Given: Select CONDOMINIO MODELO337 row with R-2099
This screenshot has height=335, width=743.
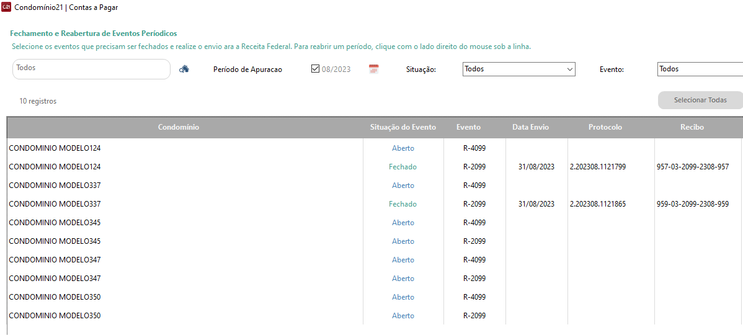Looking at the screenshot, I should click(x=375, y=203).
